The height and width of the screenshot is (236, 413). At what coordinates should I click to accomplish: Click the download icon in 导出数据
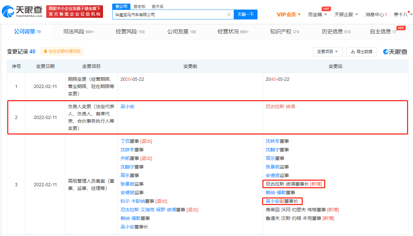353,52
